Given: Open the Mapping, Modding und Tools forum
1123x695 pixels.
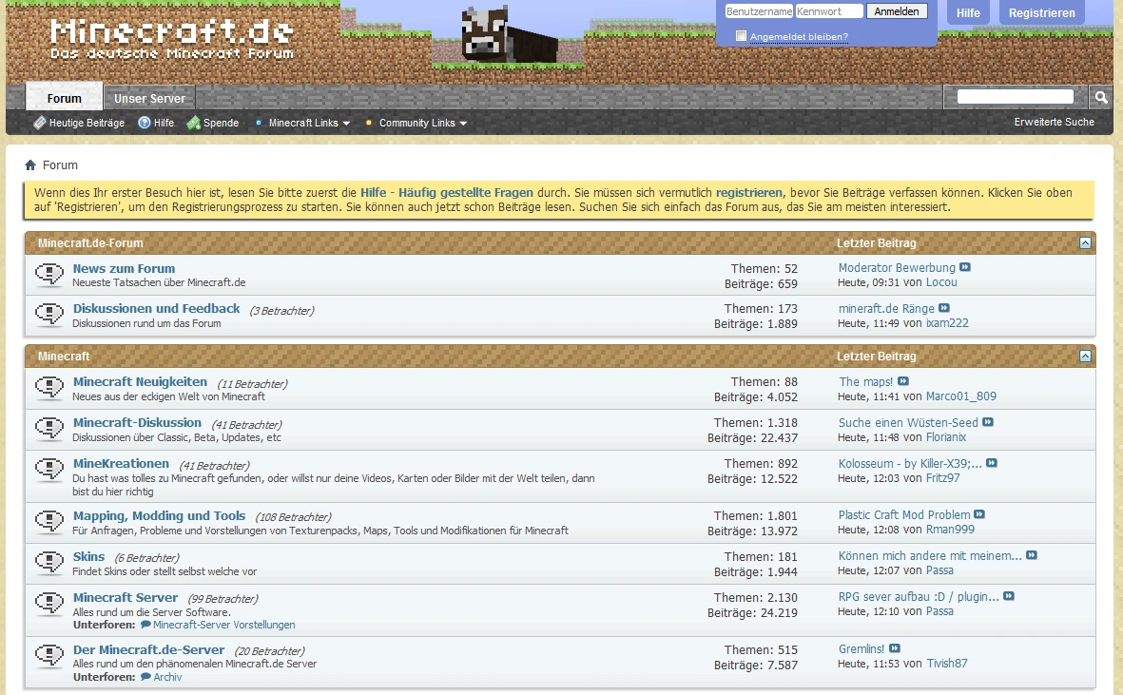Looking at the screenshot, I should (x=159, y=515).
